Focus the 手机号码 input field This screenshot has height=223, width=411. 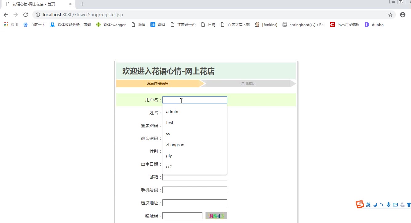(194, 190)
